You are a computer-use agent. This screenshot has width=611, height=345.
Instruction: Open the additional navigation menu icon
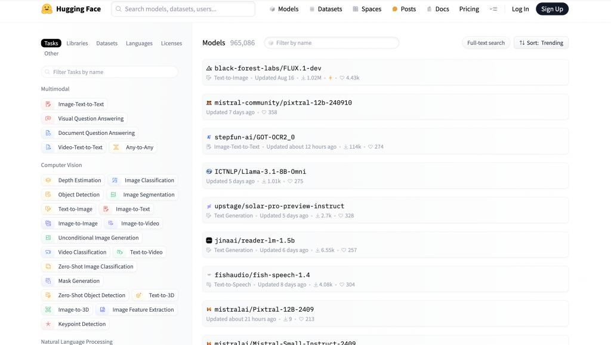[x=493, y=9]
